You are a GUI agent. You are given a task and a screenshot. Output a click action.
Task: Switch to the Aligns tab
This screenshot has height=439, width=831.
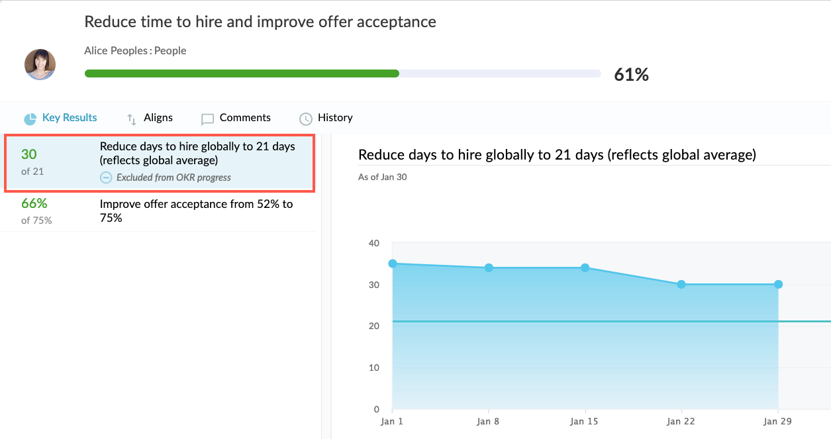pos(150,118)
